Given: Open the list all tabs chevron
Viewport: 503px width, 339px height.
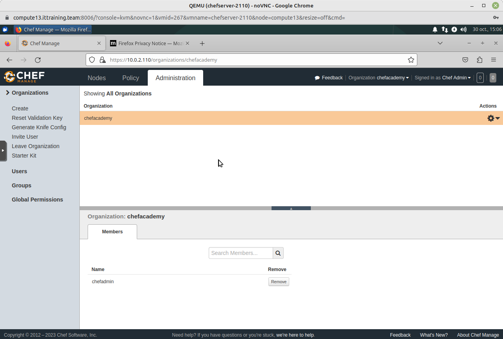Looking at the screenshot, I should pyautogui.click(x=440, y=43).
